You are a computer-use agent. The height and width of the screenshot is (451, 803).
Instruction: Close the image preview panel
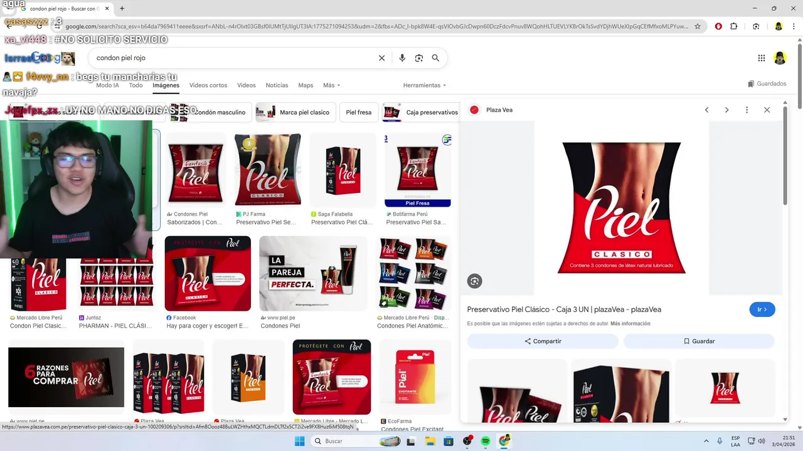(767, 110)
